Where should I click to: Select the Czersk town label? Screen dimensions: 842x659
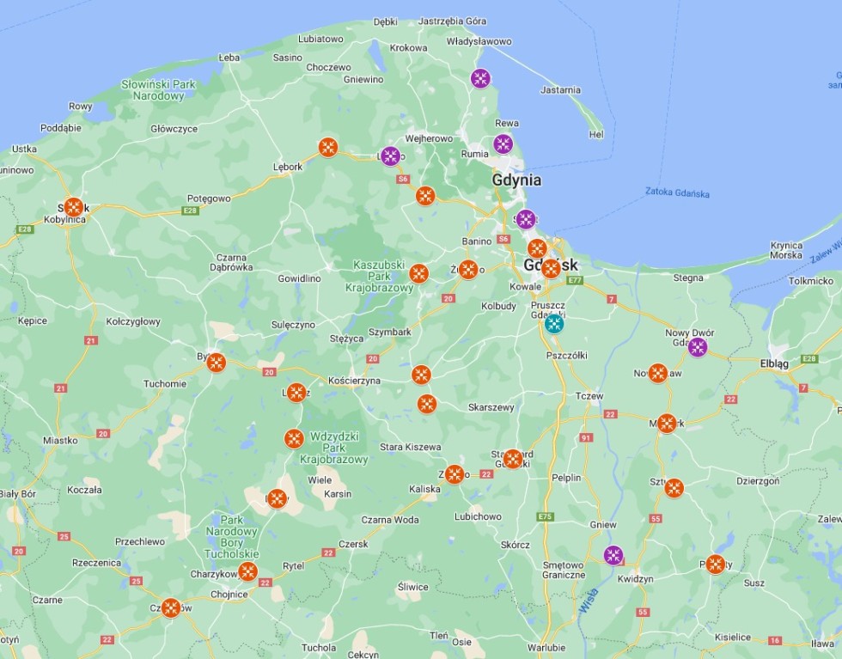coord(353,544)
